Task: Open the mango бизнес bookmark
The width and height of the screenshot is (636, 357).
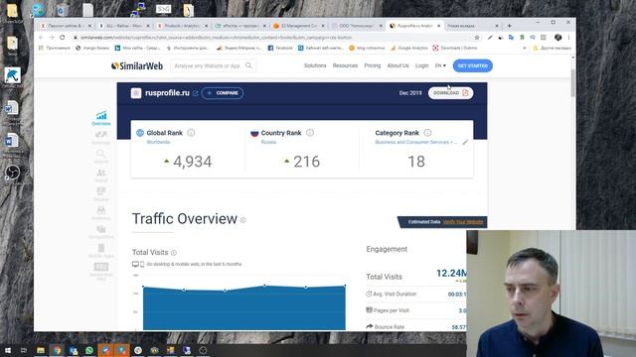Action: [x=92, y=48]
